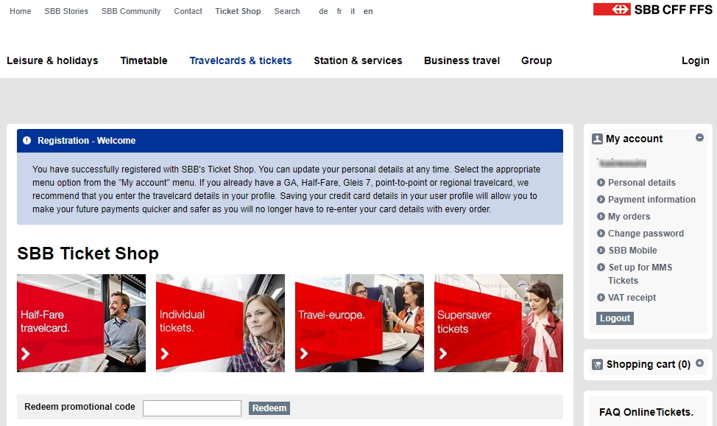Open the Timetable menu
This screenshot has width=717, height=426.
click(x=144, y=60)
